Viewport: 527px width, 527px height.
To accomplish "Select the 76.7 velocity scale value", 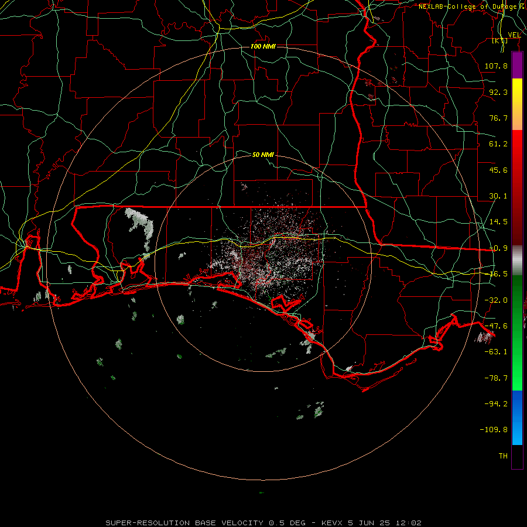I will tap(498, 118).
